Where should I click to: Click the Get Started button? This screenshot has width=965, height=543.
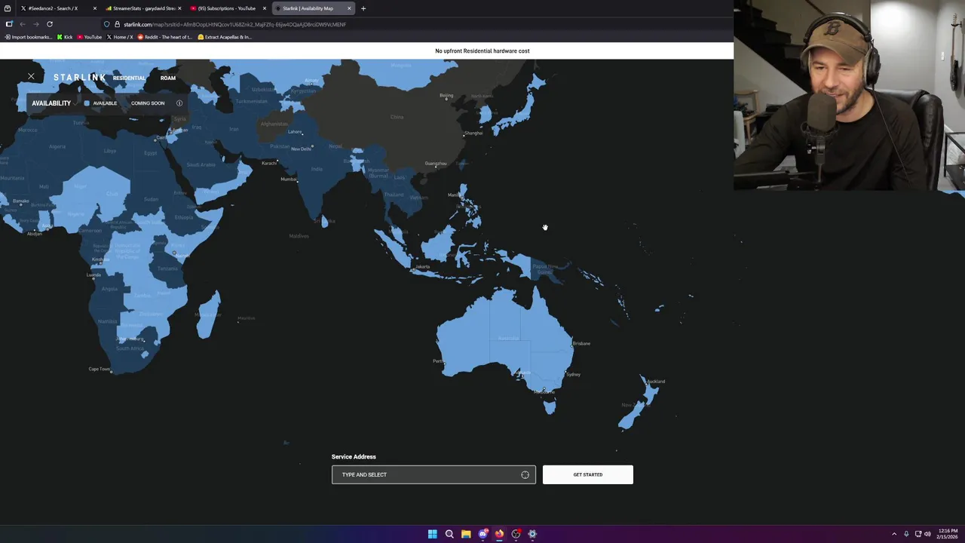pos(588,474)
